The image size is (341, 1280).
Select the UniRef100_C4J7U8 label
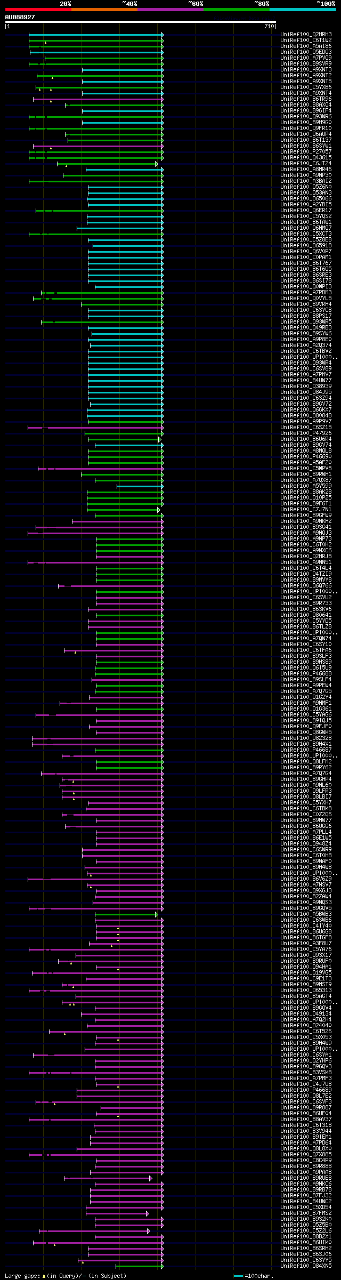coord(306,1084)
